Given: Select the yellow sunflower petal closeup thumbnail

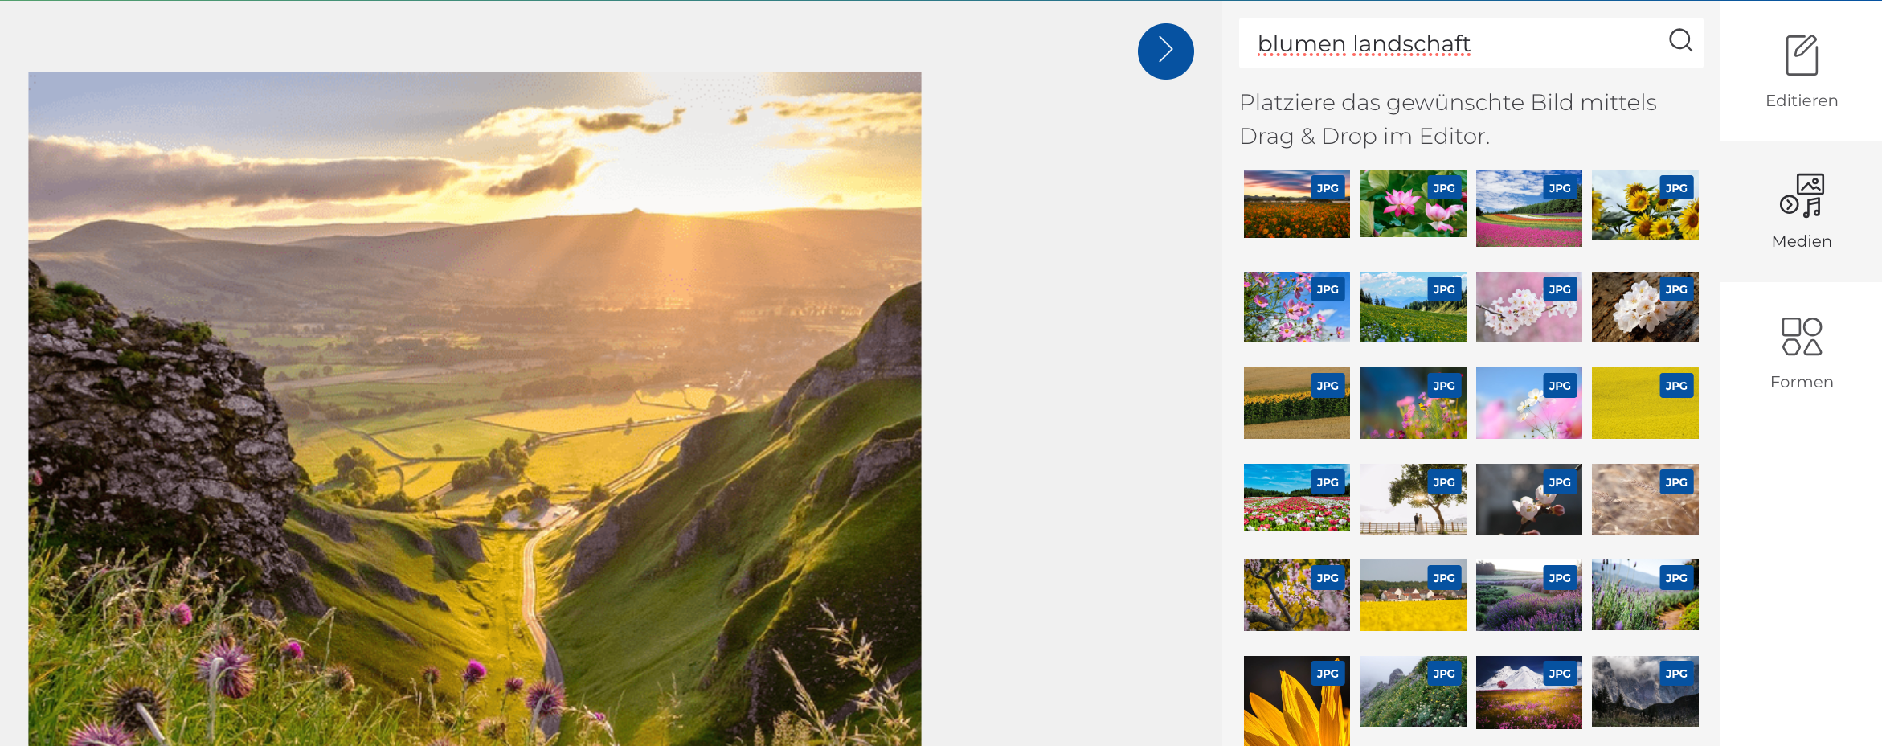Looking at the screenshot, I should tap(1296, 700).
